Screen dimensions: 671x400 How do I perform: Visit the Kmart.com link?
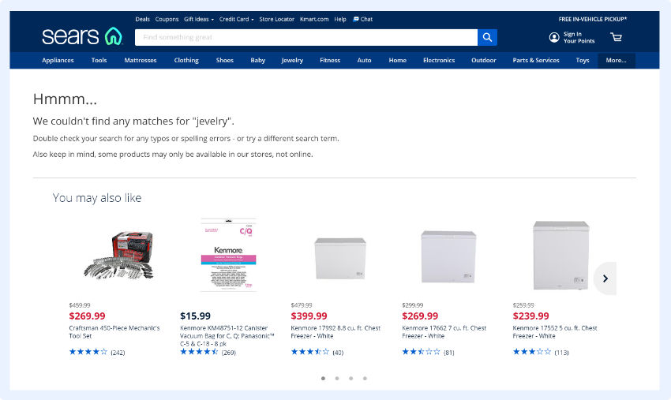coord(314,19)
